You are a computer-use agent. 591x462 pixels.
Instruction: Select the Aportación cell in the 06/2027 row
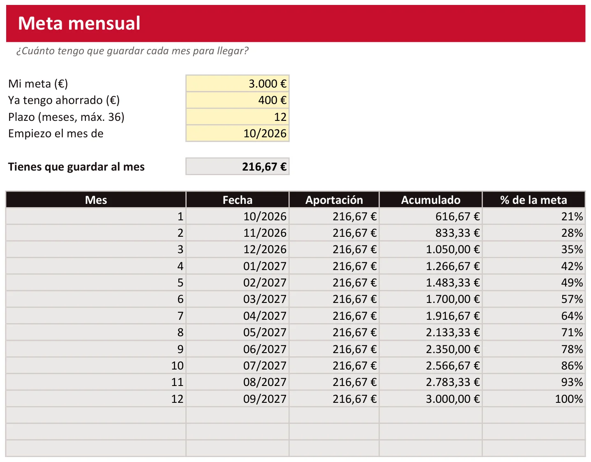tap(334, 349)
